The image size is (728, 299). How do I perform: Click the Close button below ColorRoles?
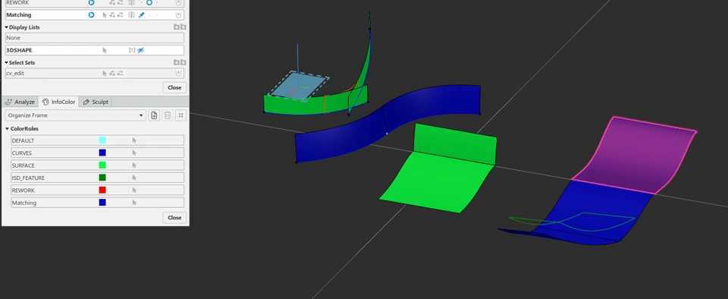coord(174,217)
